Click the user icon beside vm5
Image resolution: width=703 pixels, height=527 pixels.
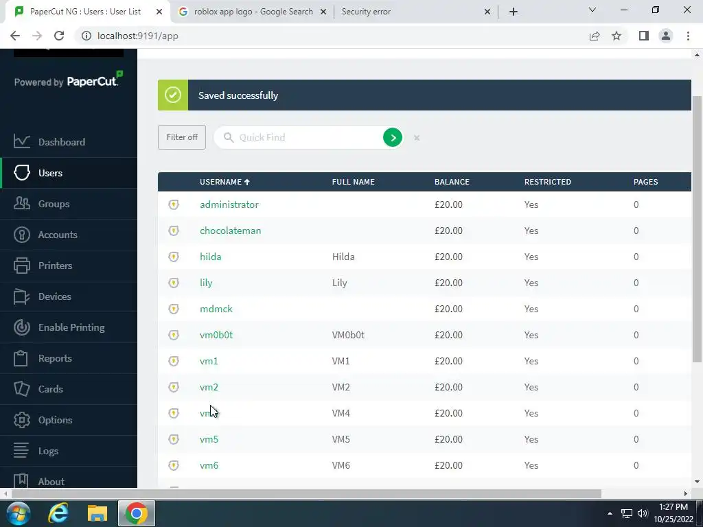(x=174, y=438)
